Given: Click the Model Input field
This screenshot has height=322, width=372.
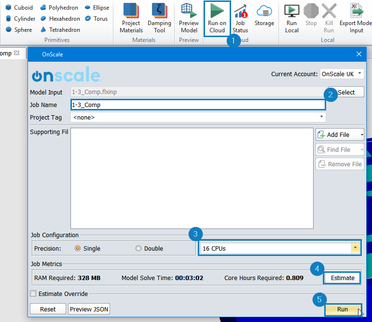Looking at the screenshot, I should click(x=198, y=92).
